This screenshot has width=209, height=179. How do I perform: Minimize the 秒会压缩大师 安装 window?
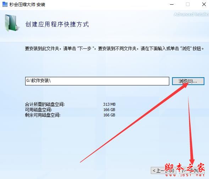click(x=172, y=4)
